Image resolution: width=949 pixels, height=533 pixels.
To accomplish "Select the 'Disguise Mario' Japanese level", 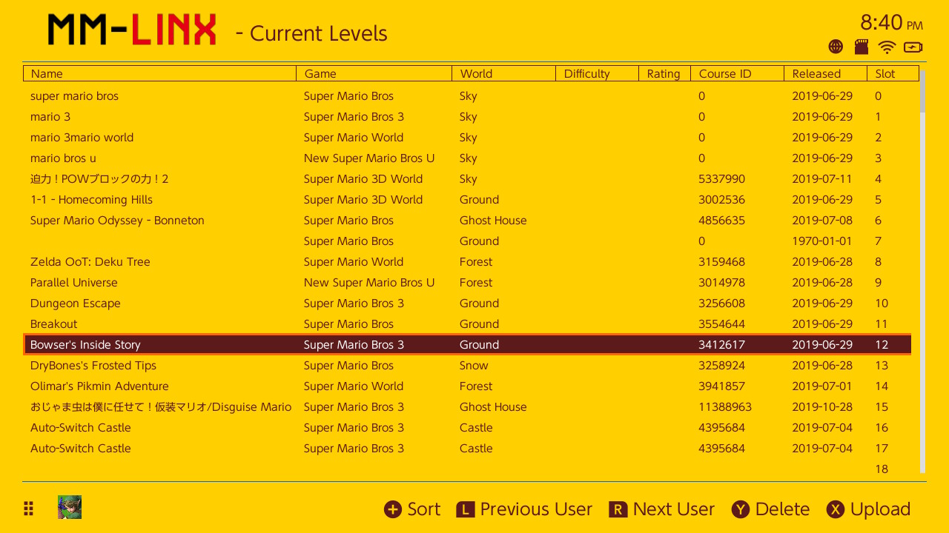I will (x=468, y=406).
